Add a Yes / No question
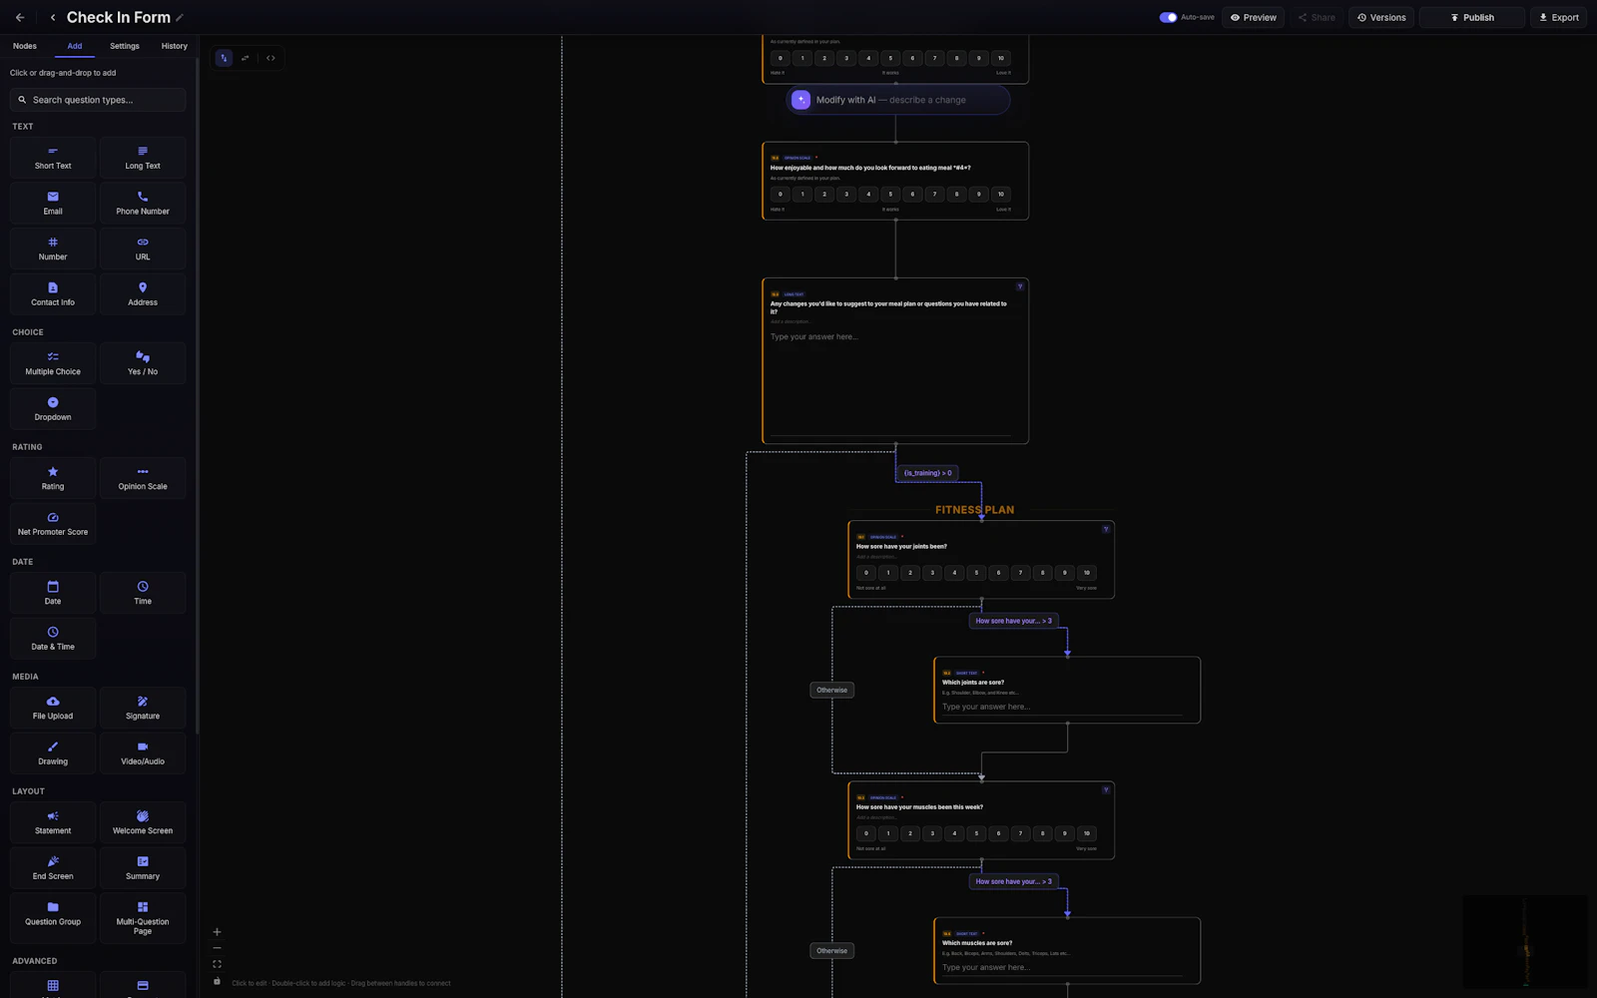 [143, 363]
